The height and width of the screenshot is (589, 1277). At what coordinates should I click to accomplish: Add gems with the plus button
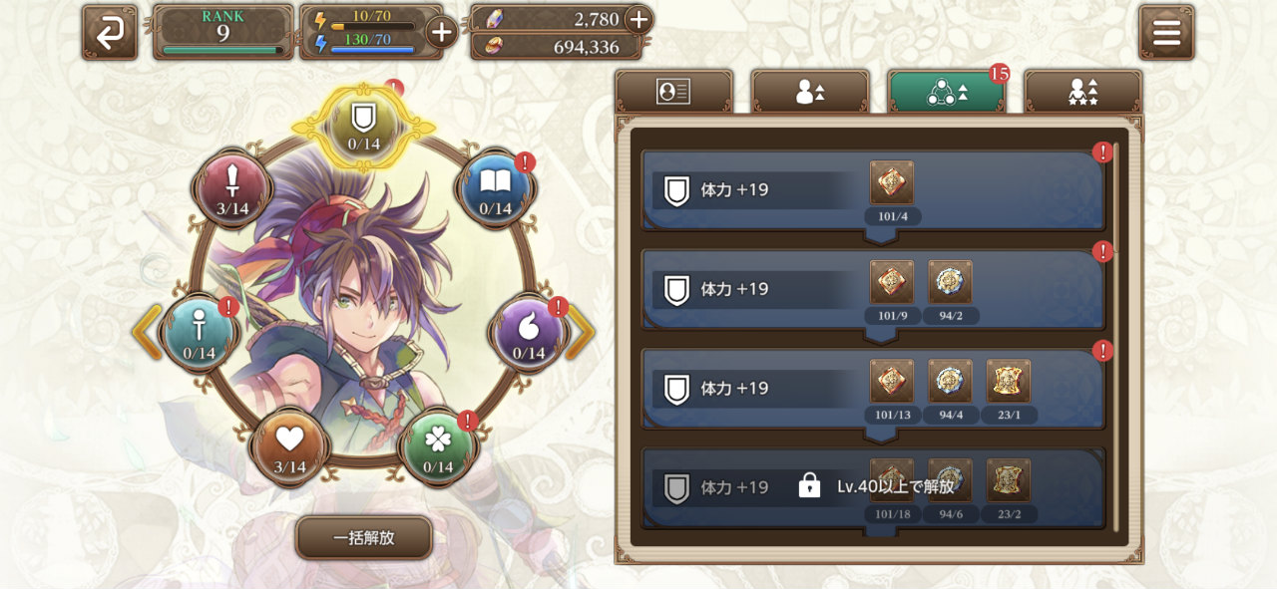tap(638, 19)
